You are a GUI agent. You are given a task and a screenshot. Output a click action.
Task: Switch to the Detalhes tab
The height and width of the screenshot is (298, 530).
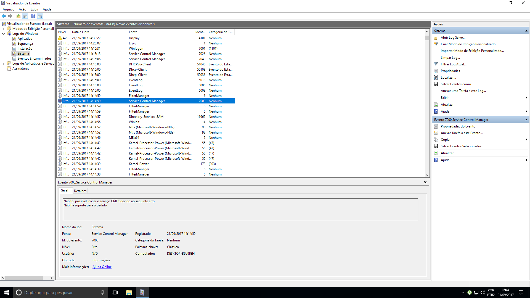[80, 191]
